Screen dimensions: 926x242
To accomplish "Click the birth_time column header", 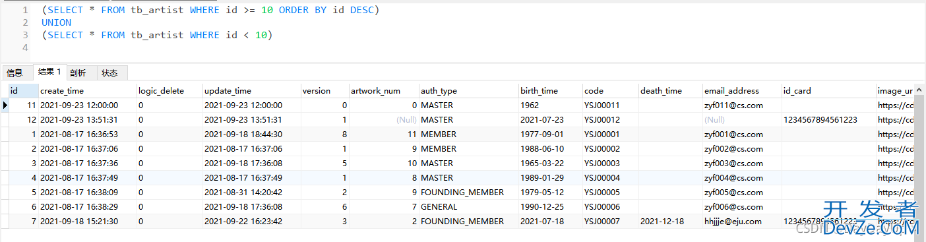I will 550,91.
